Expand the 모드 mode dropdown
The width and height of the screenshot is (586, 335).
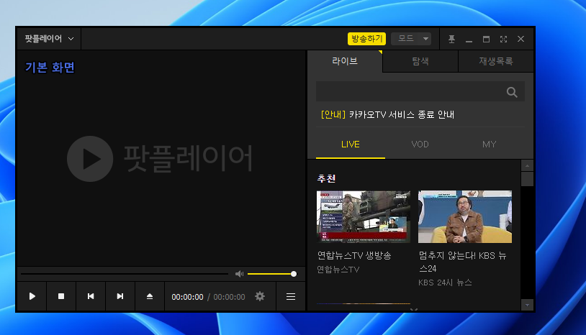[411, 39]
